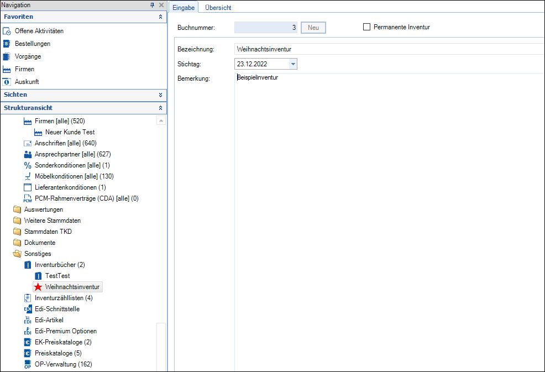Click the Vorgänge notebook icon

(7, 56)
